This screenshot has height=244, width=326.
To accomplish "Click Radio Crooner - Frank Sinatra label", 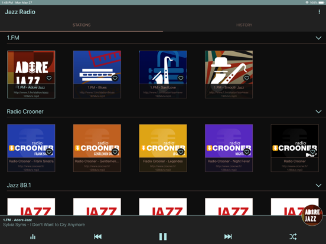I will point(31,161).
